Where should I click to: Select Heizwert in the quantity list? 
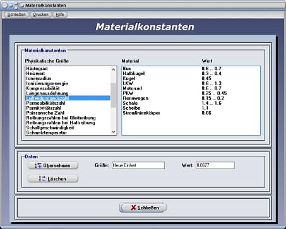click(68, 74)
